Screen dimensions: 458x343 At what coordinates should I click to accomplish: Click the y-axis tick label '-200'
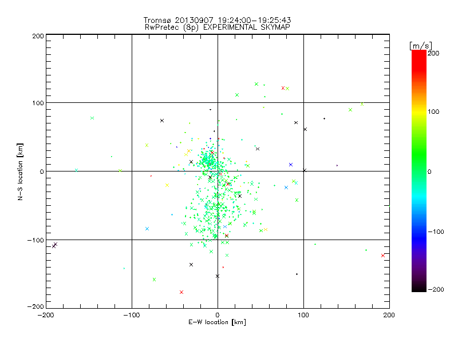coord(35,306)
